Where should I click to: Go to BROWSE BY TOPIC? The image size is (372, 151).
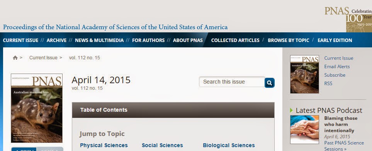289,40
